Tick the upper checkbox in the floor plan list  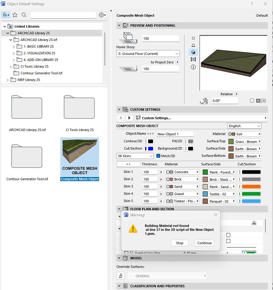click(228, 235)
